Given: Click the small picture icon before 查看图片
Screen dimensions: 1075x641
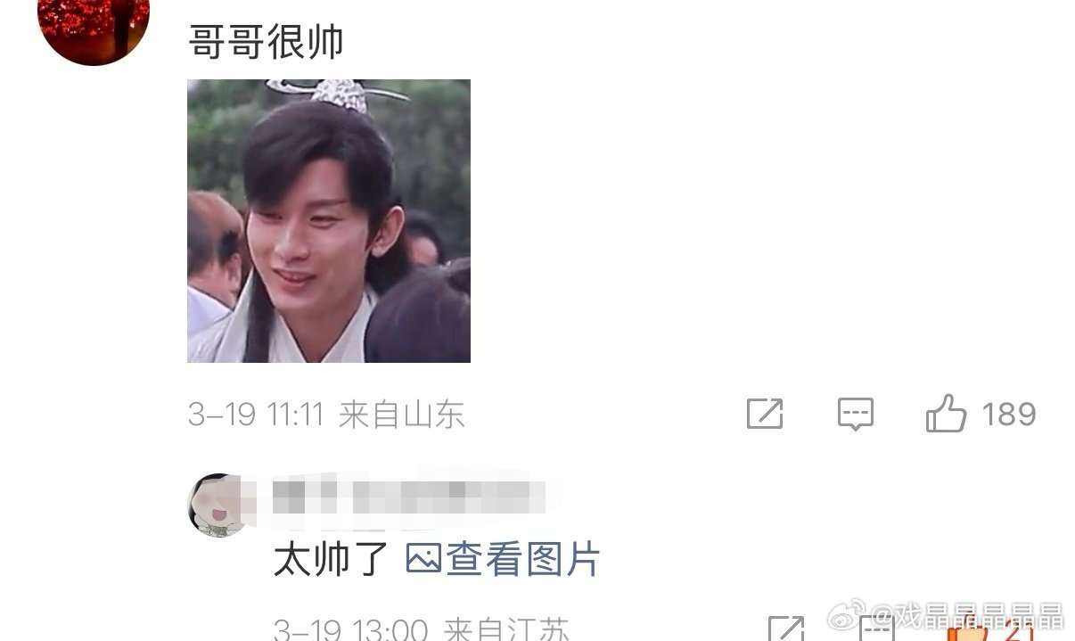Looking at the screenshot, I should [x=423, y=559].
